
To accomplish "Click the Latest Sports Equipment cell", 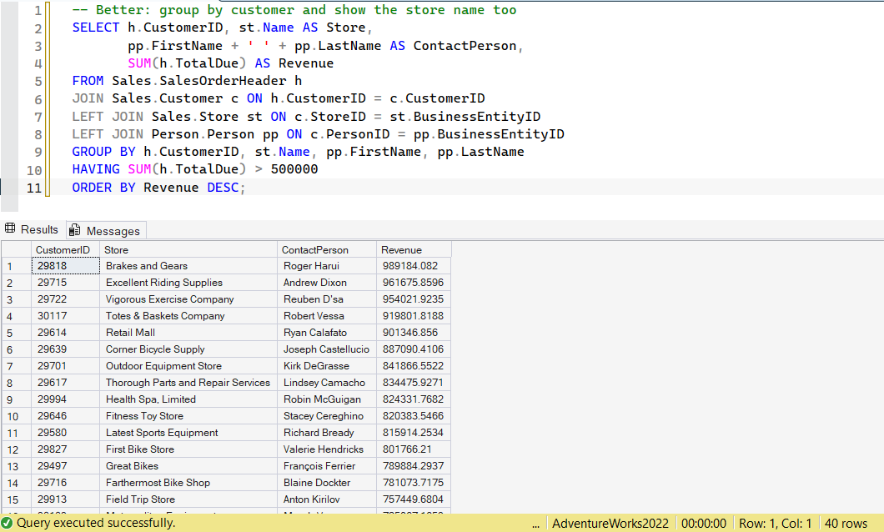I will (x=188, y=433).
